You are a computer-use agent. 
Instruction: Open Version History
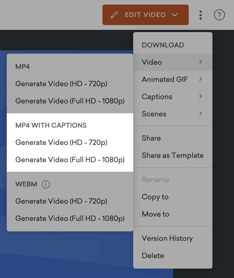pos(173,238)
